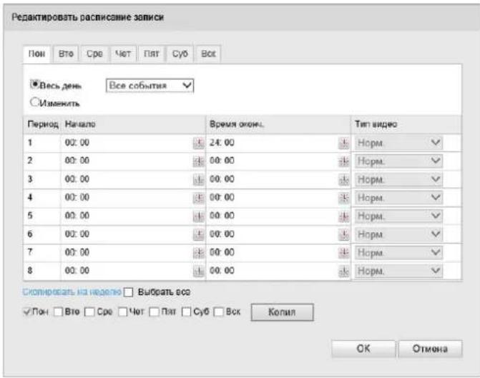Uncheck the Пон copy checkbox
This screenshot has height=378, width=480.
[x=27, y=312]
